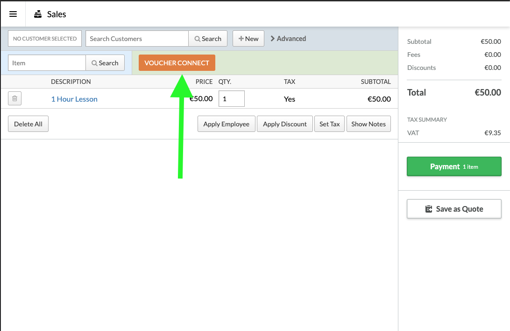Click the Sales register icon
This screenshot has width=510, height=331.
38,14
